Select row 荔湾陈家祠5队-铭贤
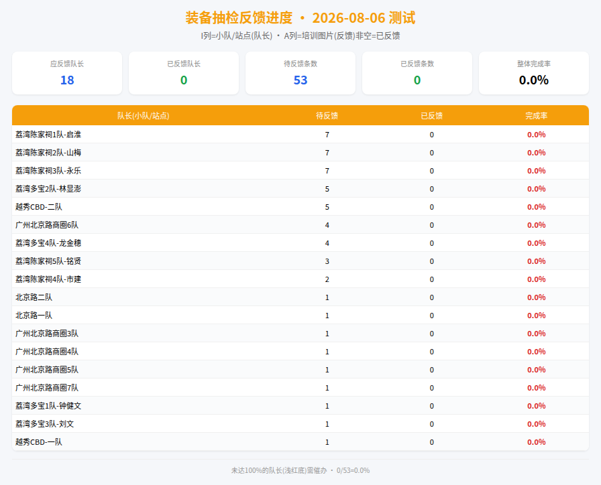The image size is (601, 485). (300, 261)
